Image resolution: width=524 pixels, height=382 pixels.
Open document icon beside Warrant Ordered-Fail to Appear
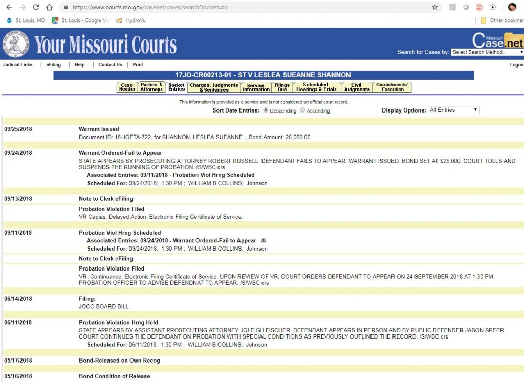click(x=263, y=240)
